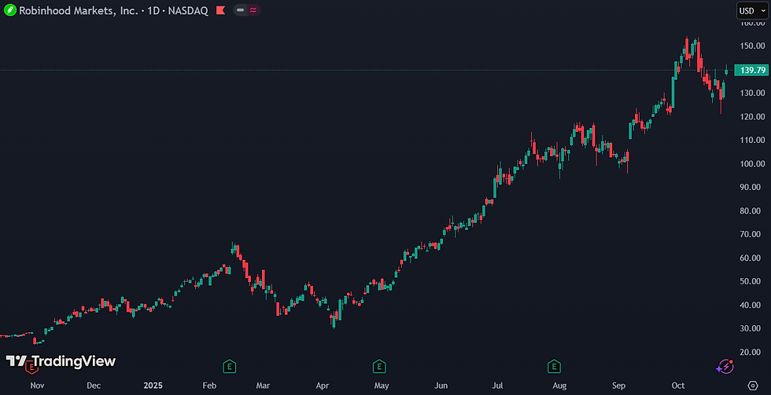Click the Apr label on time axis
Viewport: 771px width, 395px height.
(x=322, y=386)
